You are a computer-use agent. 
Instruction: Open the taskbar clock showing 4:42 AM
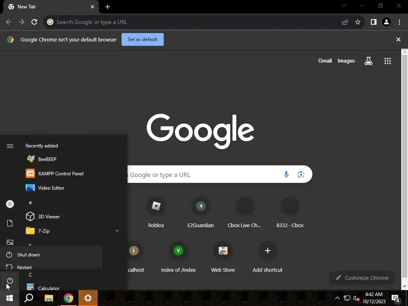[374, 298]
